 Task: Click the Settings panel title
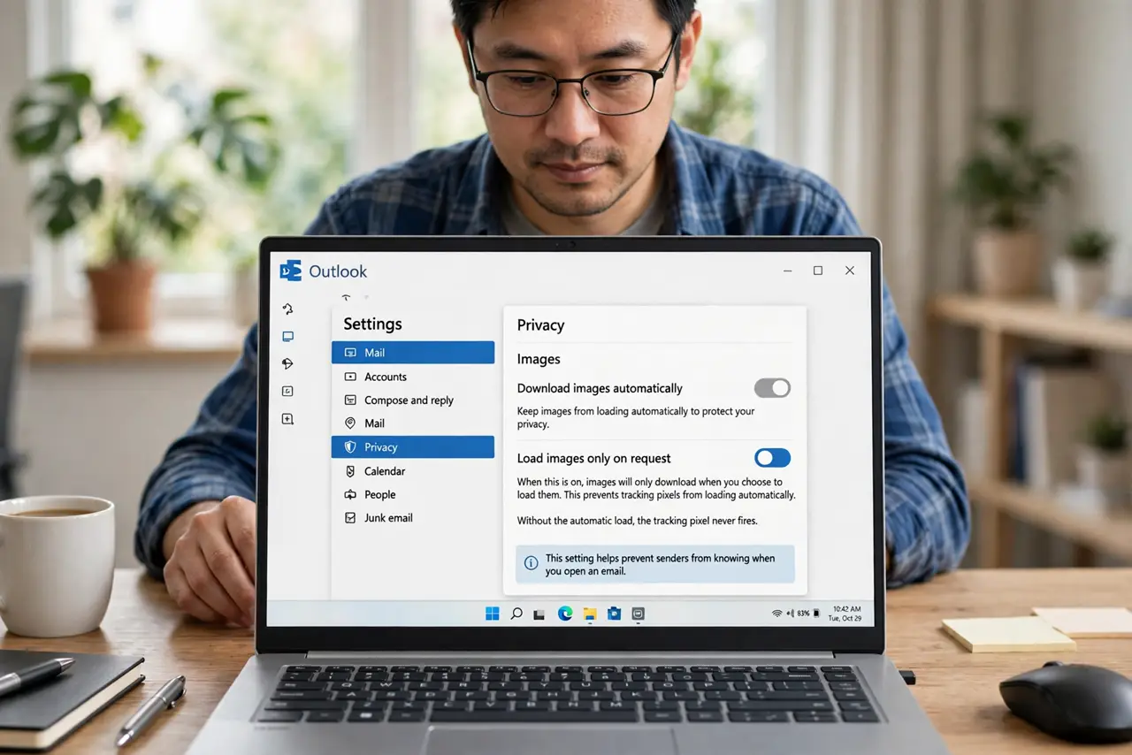372,324
